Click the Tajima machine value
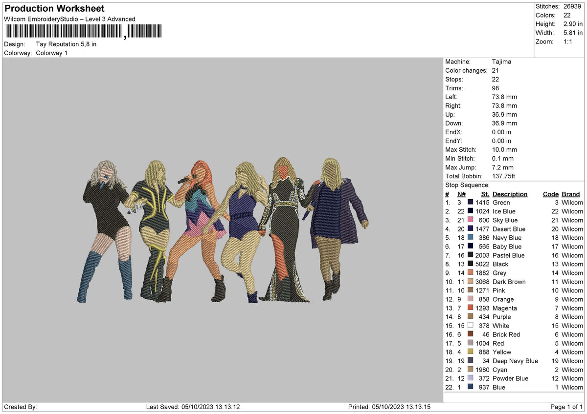Image resolution: width=587 pixels, height=414 pixels. tap(501, 62)
